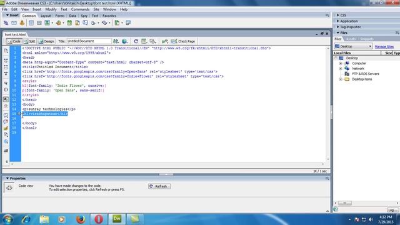Image resolution: width=400 pixels, height=225 pixels.
Task: Click the Check Page button
Action: tap(183, 41)
